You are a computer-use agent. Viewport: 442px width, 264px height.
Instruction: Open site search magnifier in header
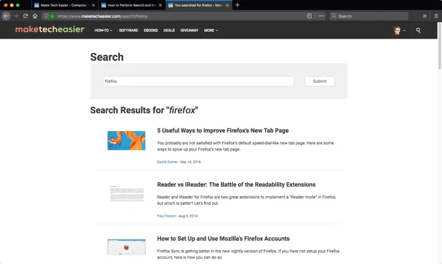point(418,30)
